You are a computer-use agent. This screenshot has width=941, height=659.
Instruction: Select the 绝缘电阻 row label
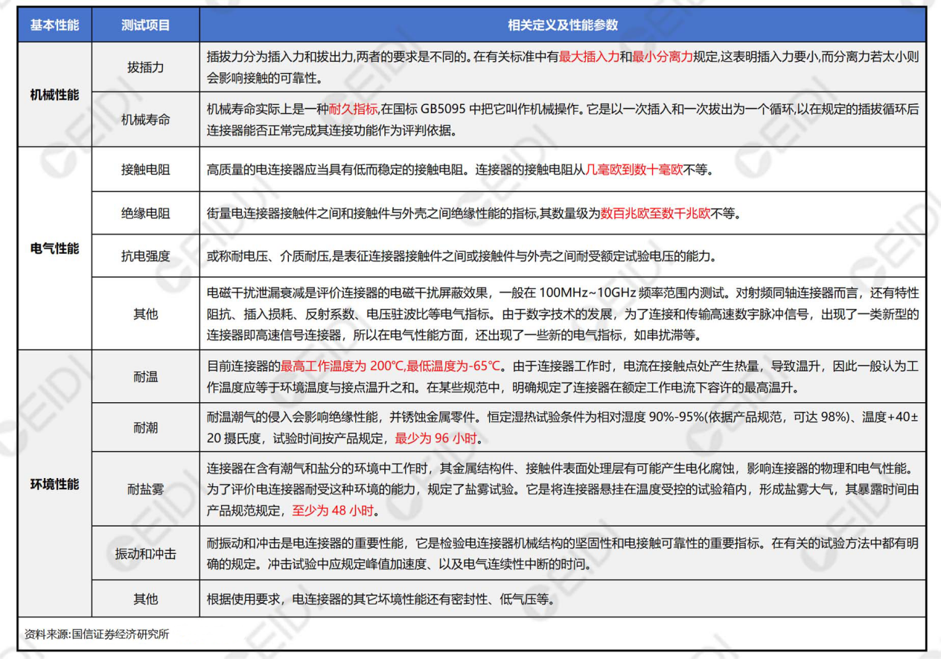145,213
